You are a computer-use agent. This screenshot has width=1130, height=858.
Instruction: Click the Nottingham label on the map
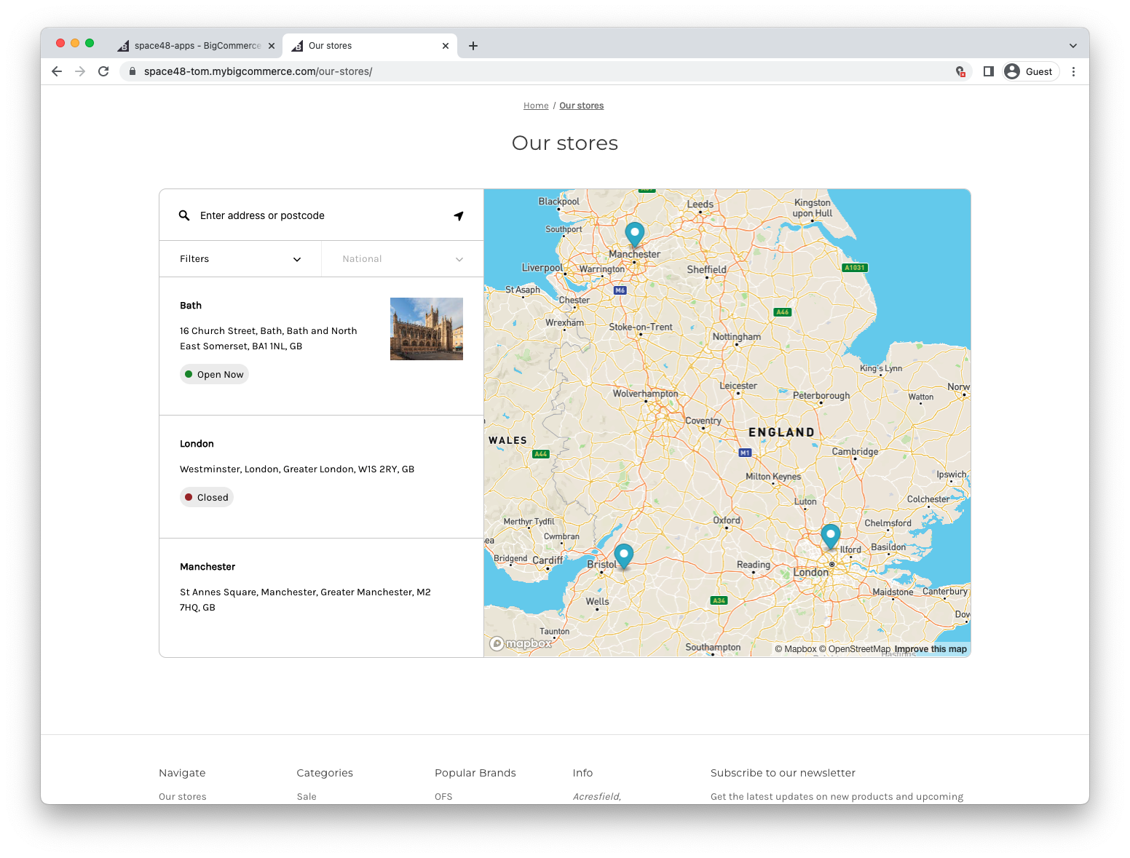point(737,337)
